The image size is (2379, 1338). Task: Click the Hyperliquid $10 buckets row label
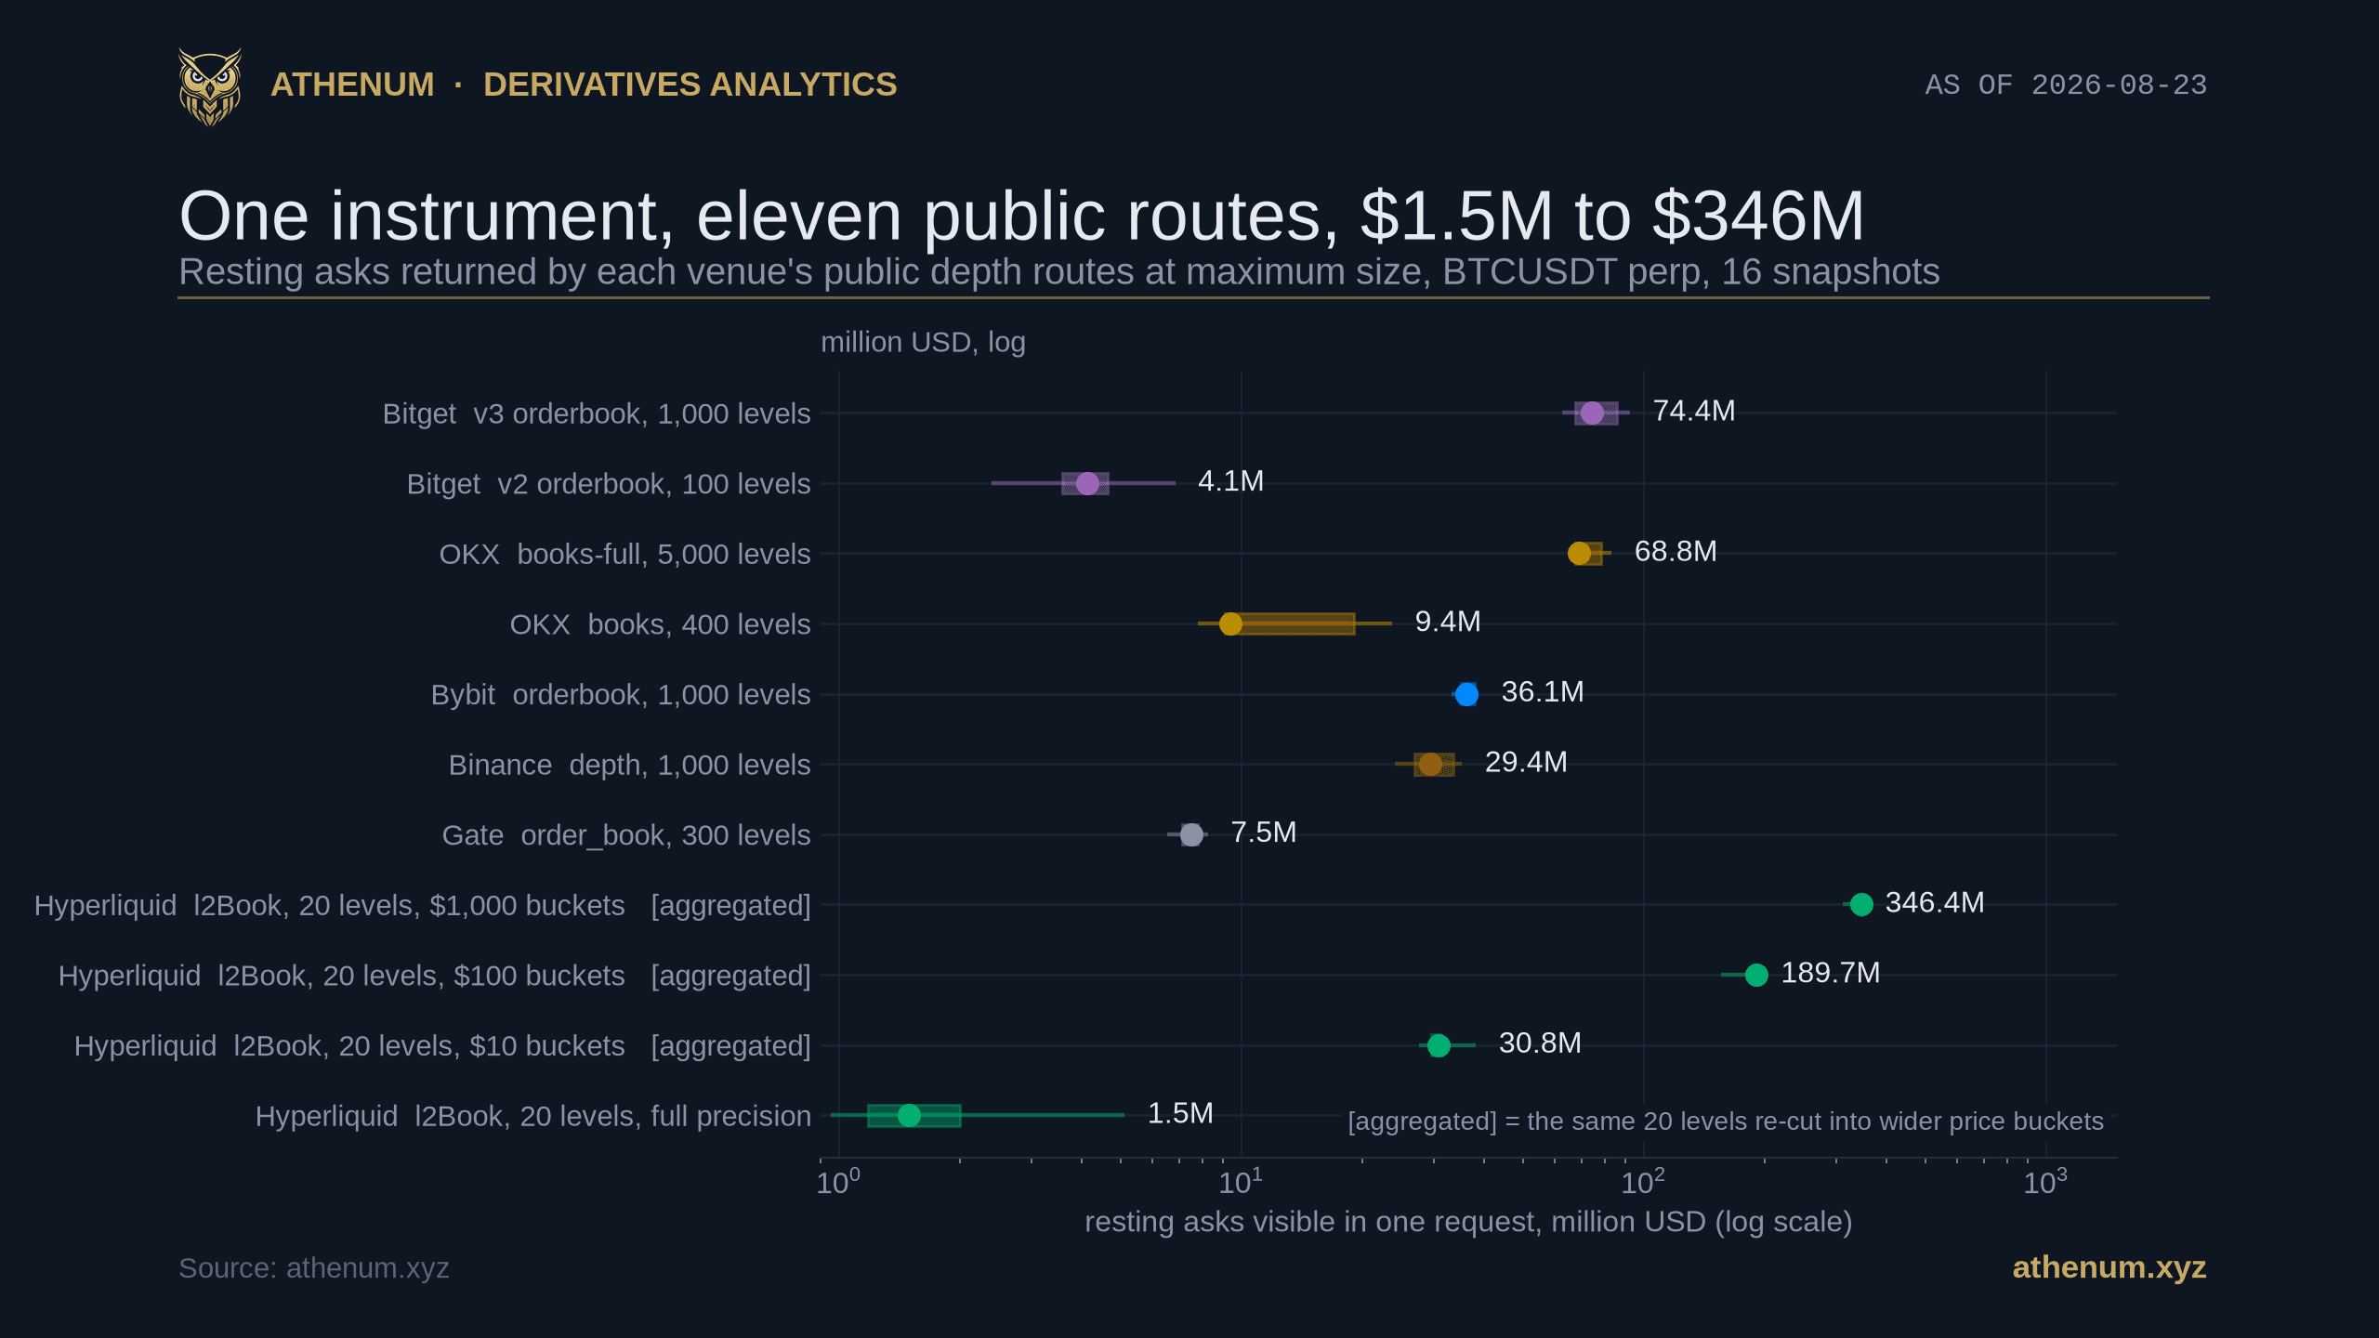click(x=442, y=1045)
